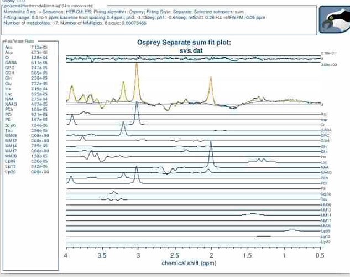Select the MM09 row in the ratio panel
Image resolution: width=350 pixels, height=277 pixels.
[x=27, y=136]
